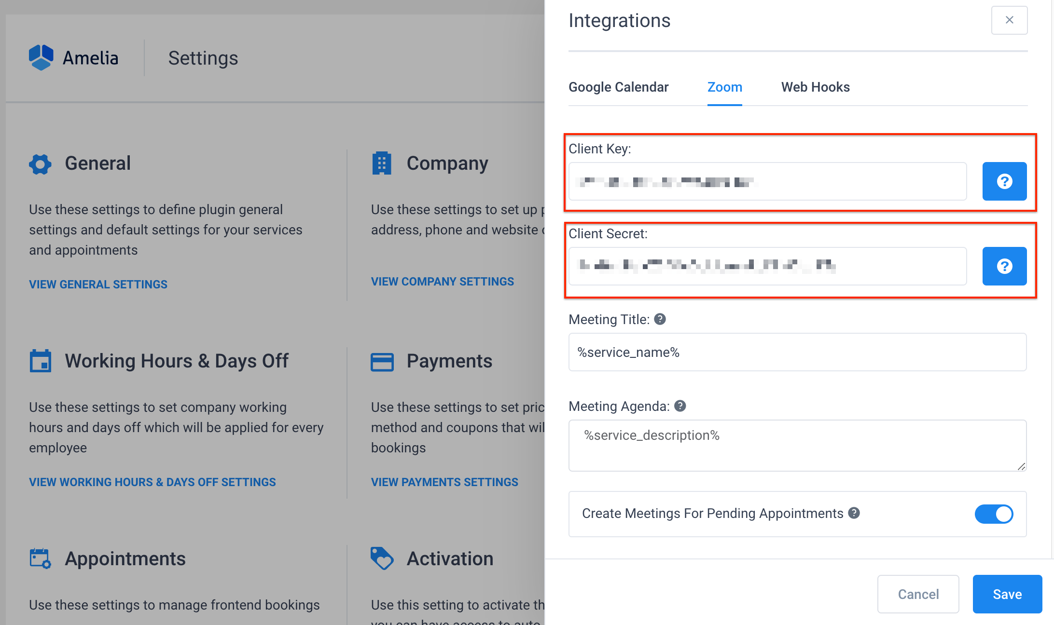Open help for the Client Secret field

pyautogui.click(x=1004, y=266)
